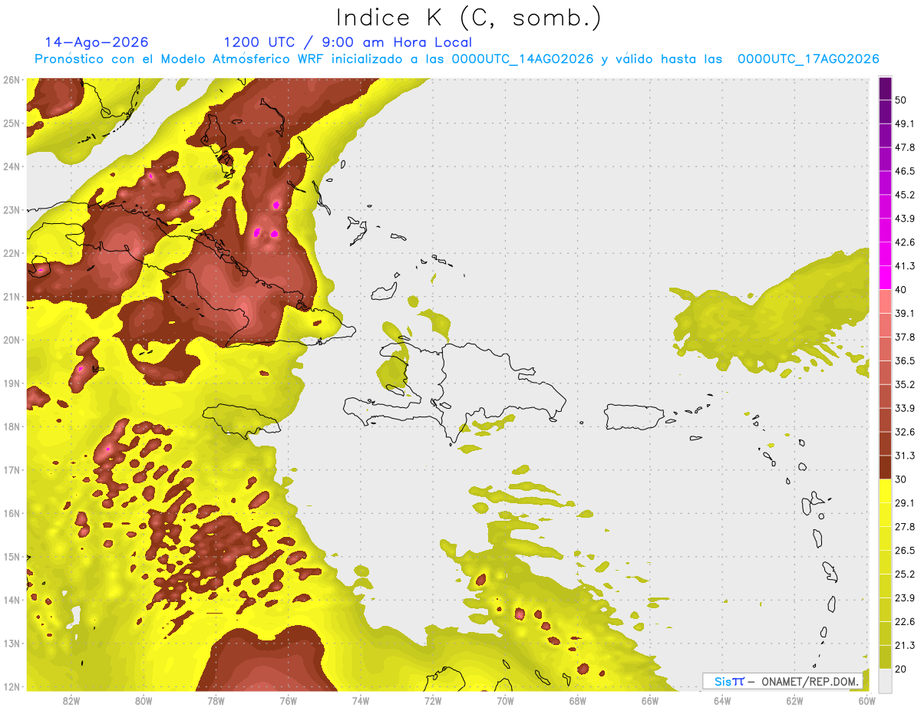Click the 'Sis' logo text in credit box
Image resolution: width=921 pixels, height=711 pixels.
point(722,681)
